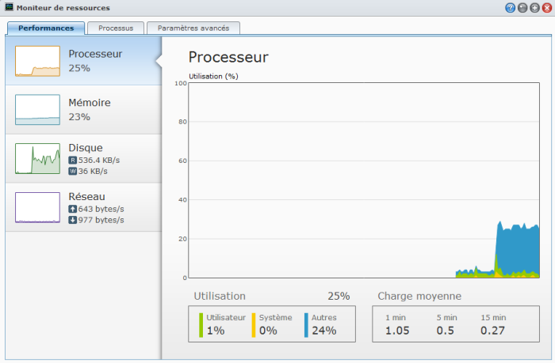The height and width of the screenshot is (363, 555).
Task: Select the Processeur thumbnail graph
Action: point(37,61)
